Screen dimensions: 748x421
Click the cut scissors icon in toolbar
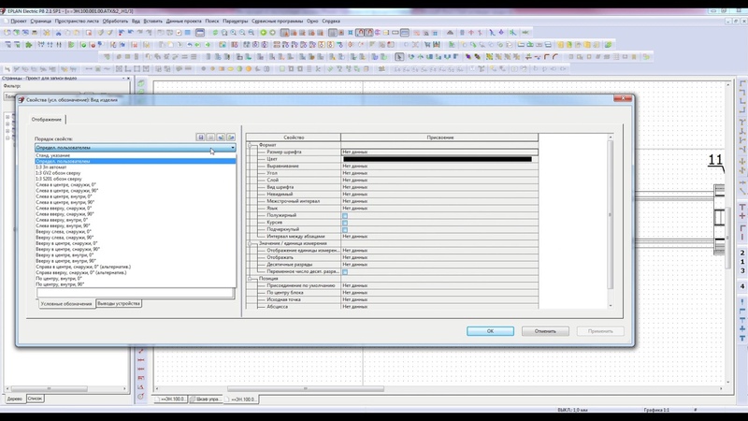coord(58,33)
